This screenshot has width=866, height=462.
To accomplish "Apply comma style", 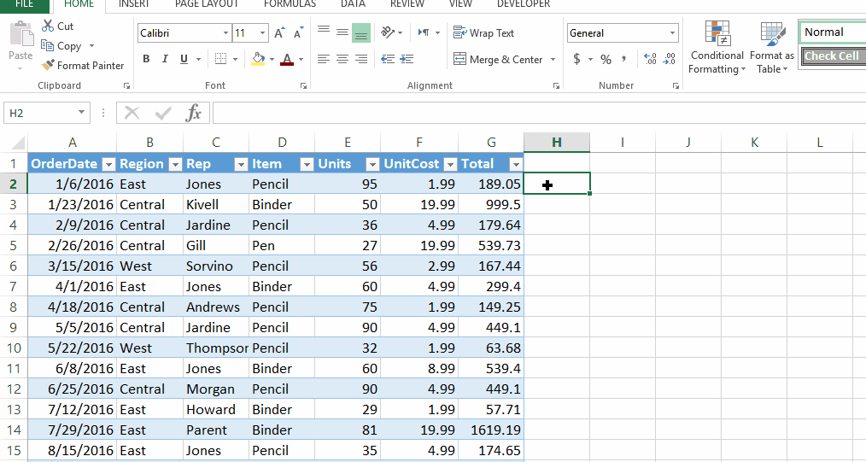I will (624, 59).
